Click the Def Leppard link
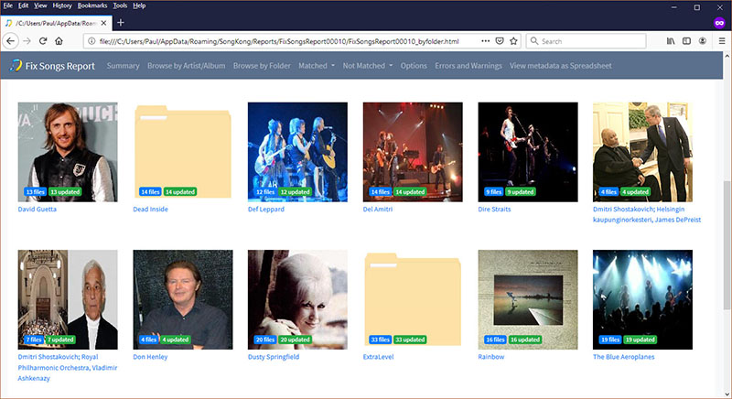This screenshot has width=732, height=399. click(x=266, y=209)
